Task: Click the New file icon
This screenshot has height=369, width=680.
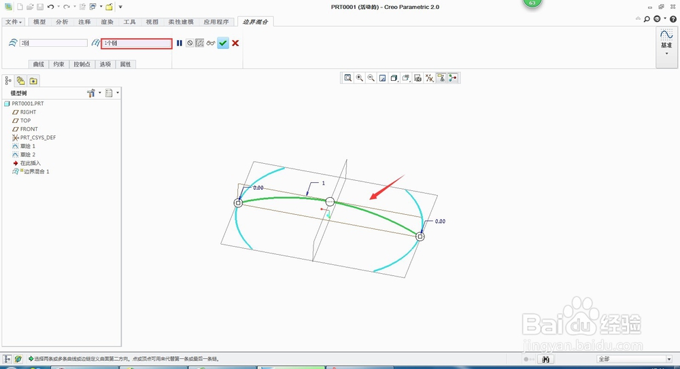Action: point(20,7)
